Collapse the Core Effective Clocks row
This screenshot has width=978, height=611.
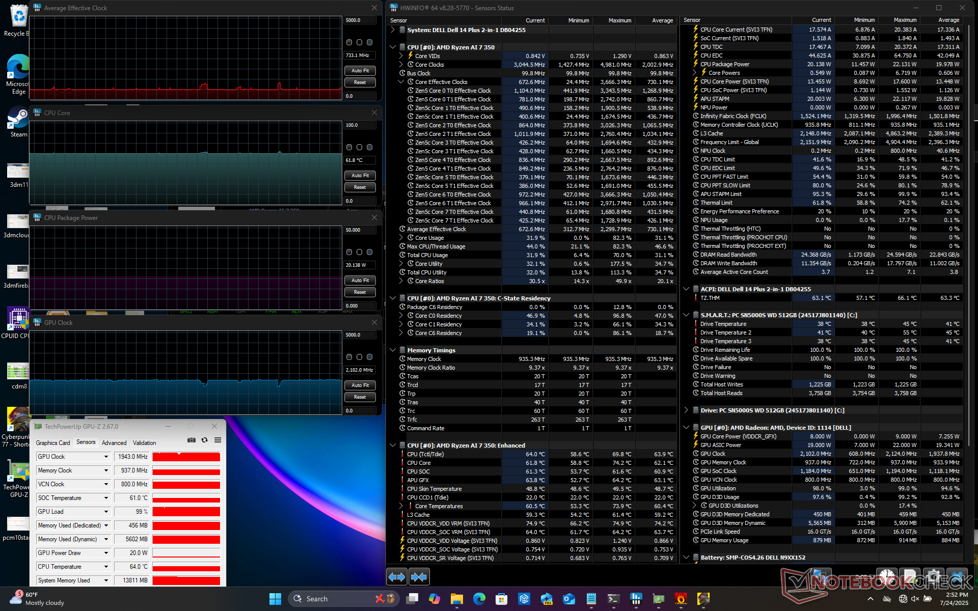click(x=401, y=81)
